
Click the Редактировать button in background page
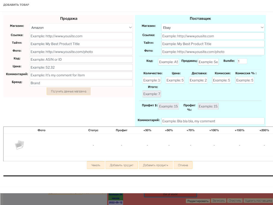point(198,201)
